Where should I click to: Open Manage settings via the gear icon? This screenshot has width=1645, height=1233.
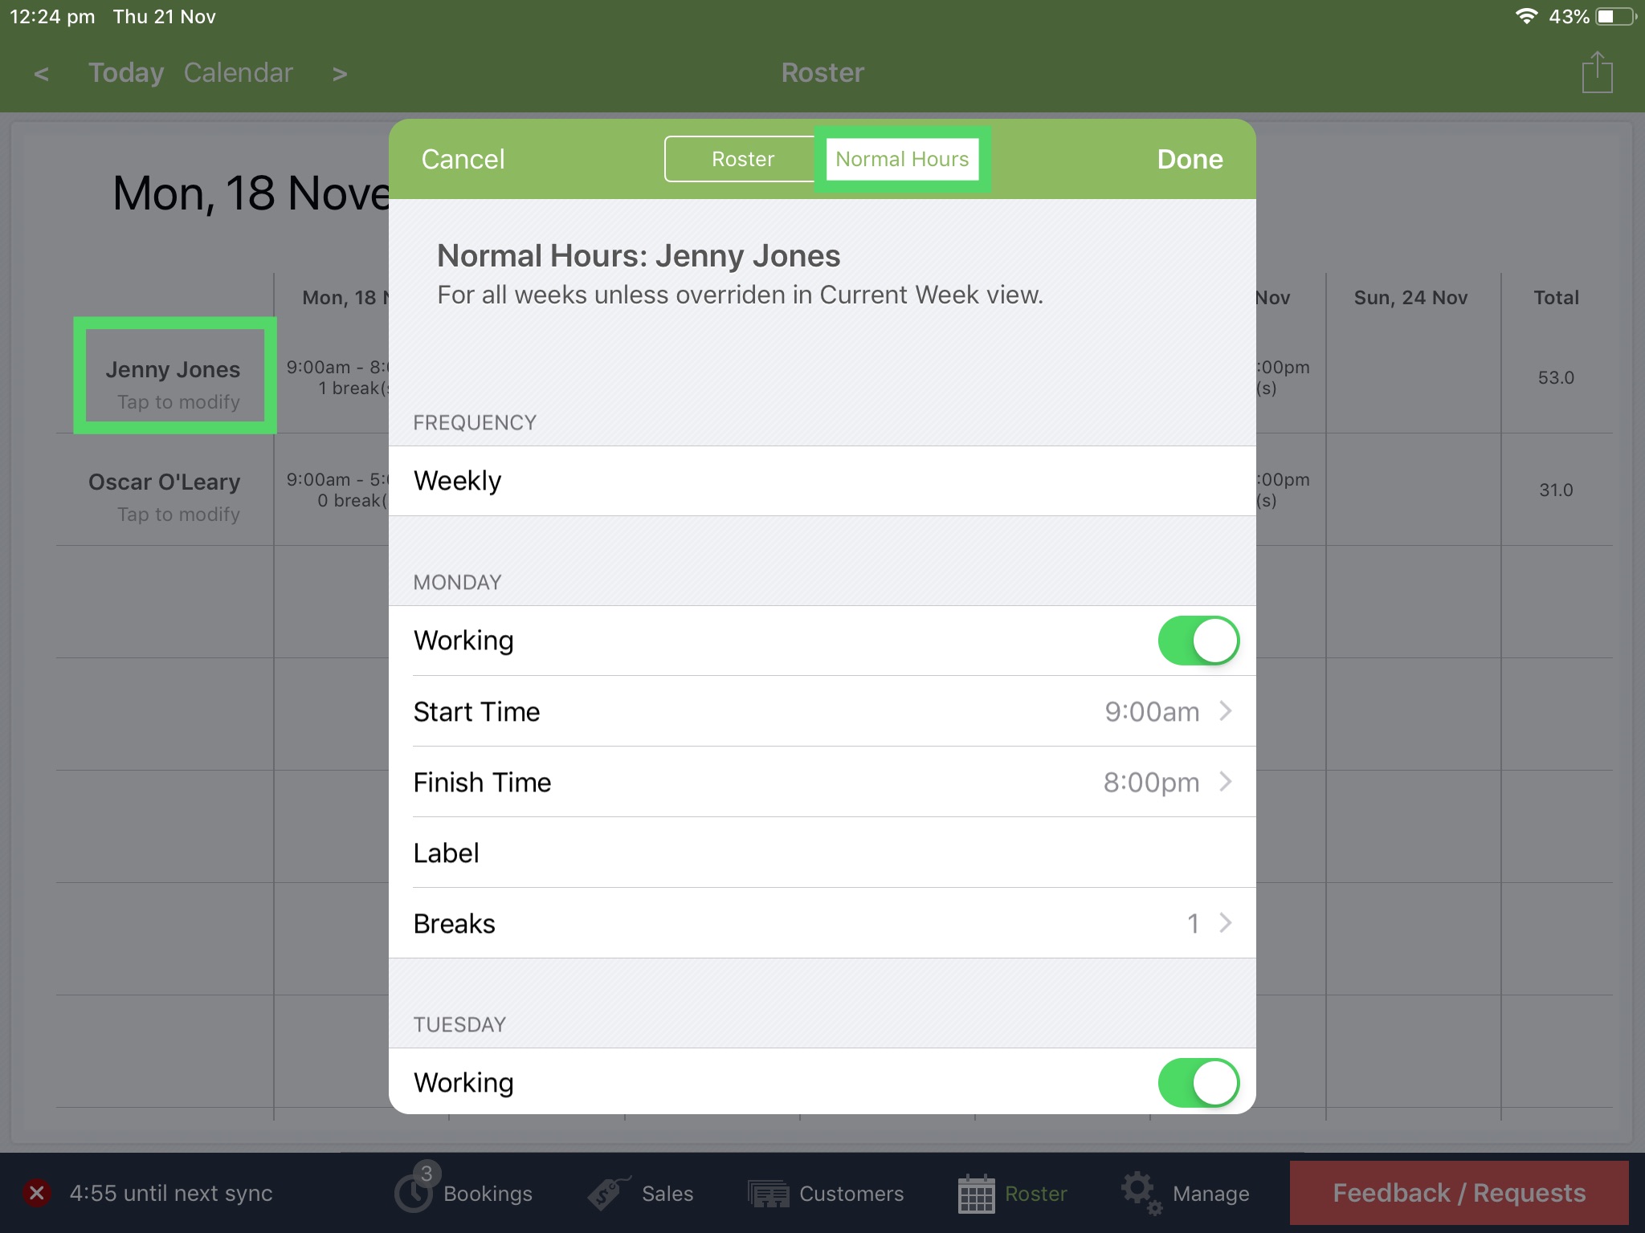click(1140, 1193)
